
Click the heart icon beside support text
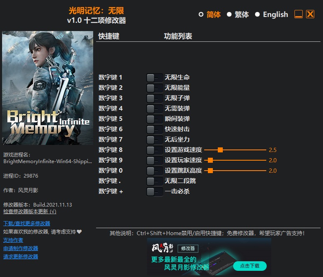[80, 232]
